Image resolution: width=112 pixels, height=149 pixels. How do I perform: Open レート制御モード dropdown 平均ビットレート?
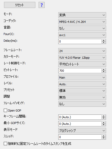tap(82, 64)
